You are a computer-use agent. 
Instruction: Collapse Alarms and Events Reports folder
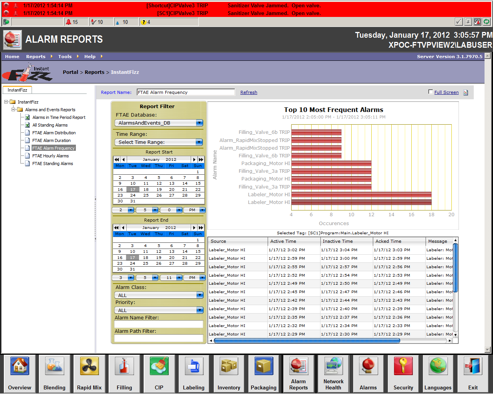point(13,110)
